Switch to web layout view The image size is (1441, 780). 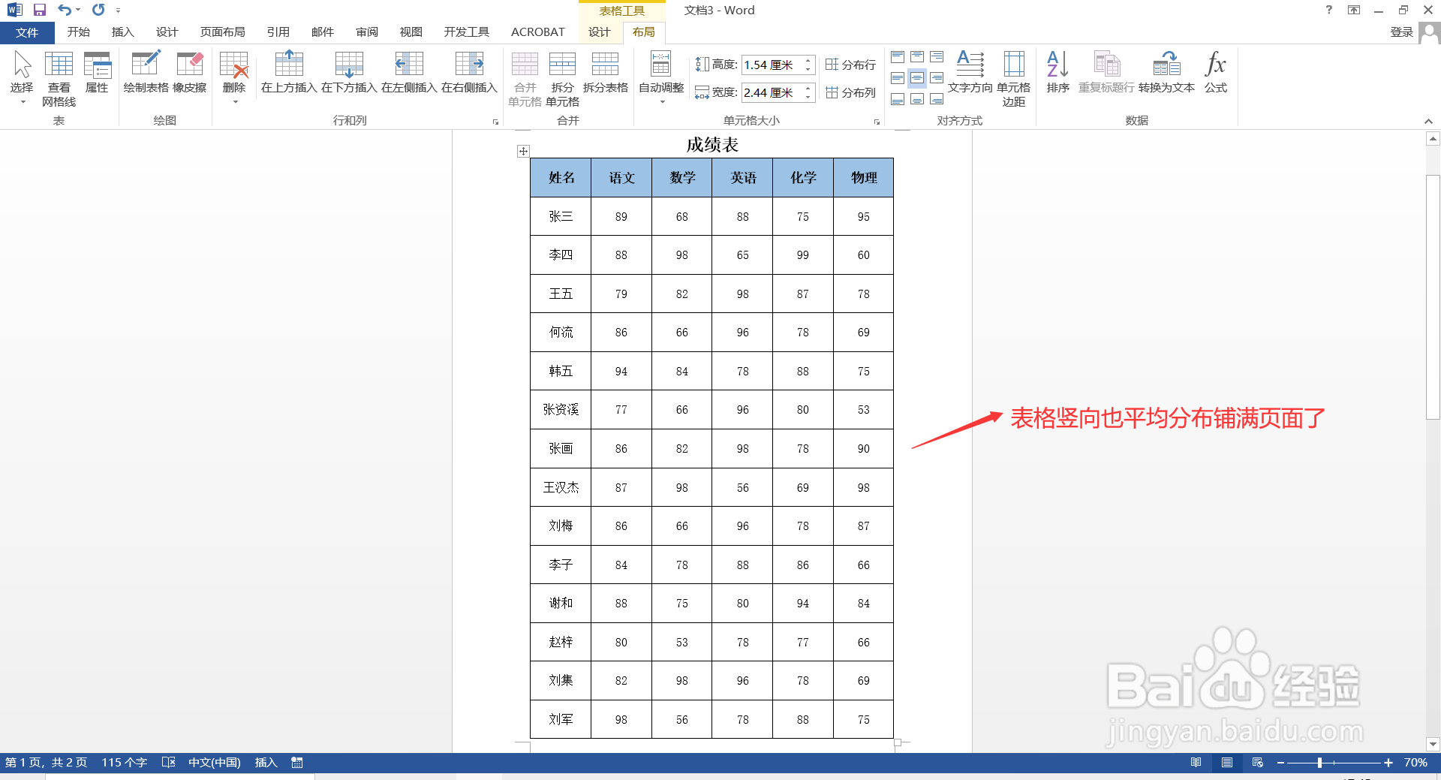click(1258, 763)
